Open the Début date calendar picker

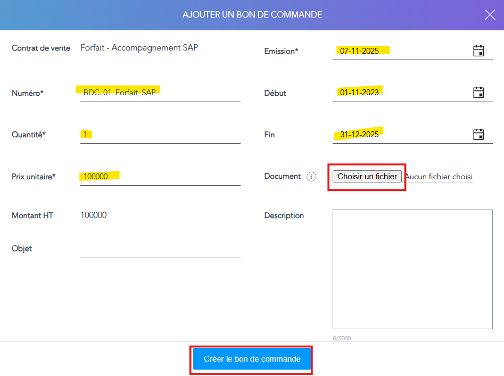(478, 92)
